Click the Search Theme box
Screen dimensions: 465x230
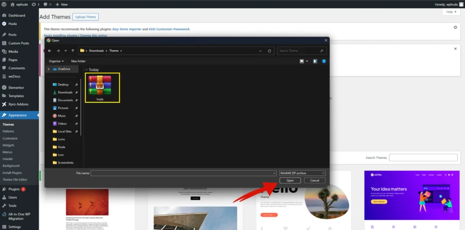tap(302, 51)
